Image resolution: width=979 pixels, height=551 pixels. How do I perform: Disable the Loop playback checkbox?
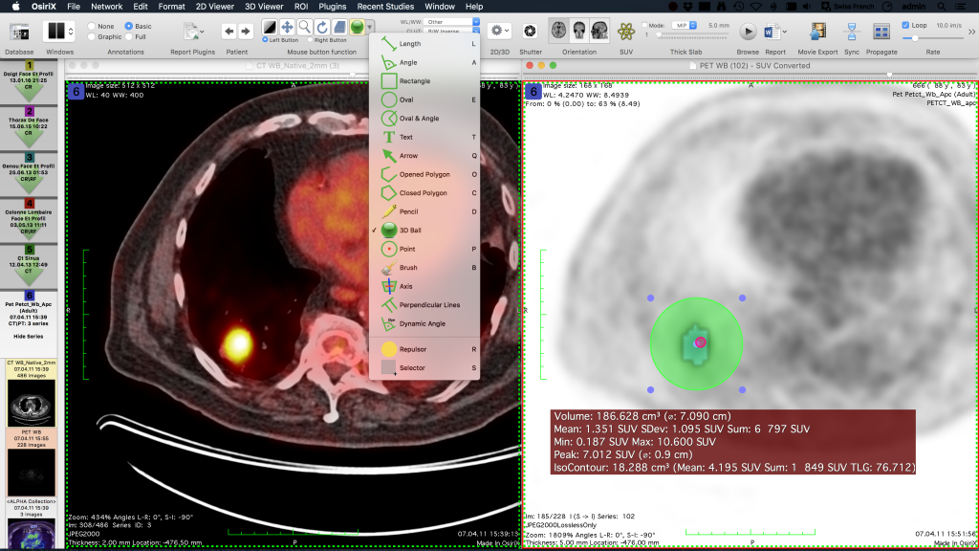905,24
